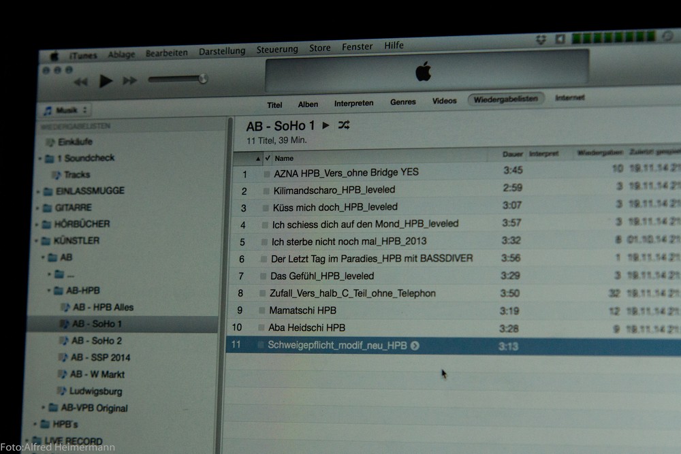Click the fast forward next track button
The image size is (681, 454).
129,81
